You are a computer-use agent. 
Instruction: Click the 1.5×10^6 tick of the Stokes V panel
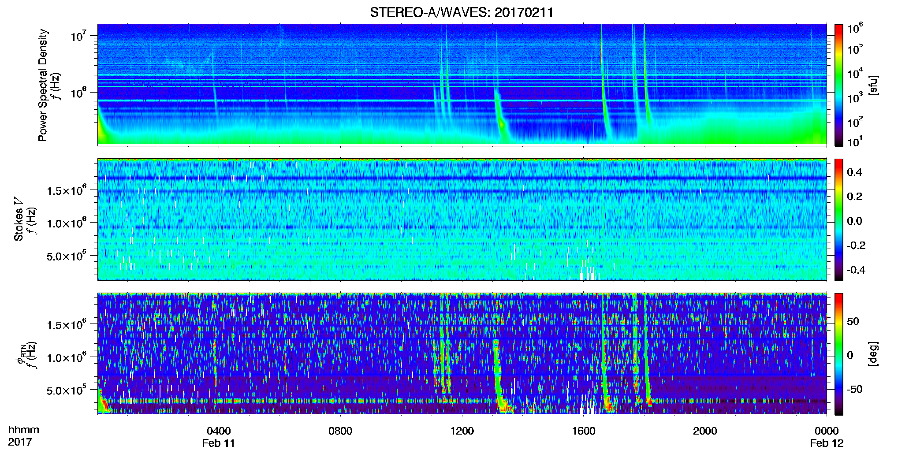coord(67,190)
